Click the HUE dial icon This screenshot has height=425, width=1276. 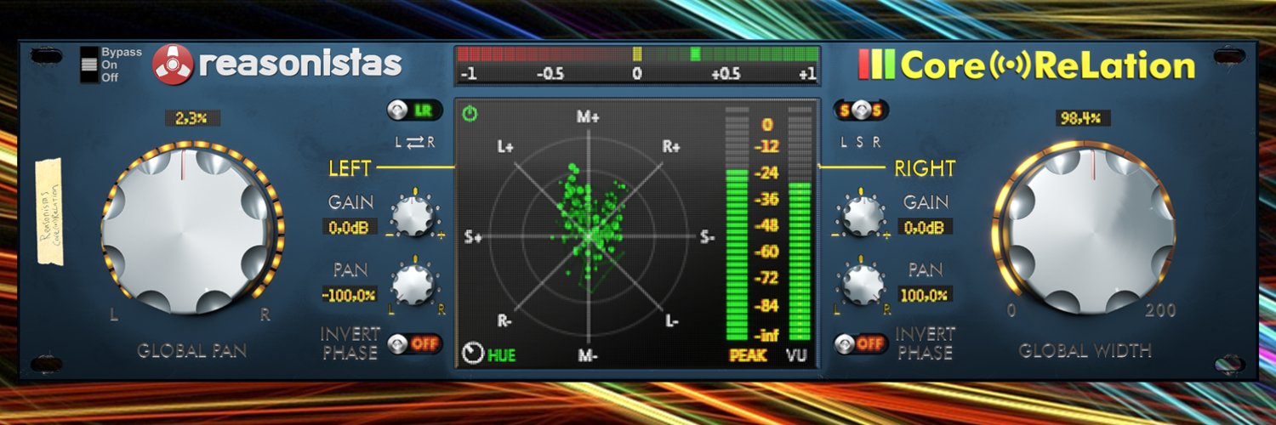472,352
